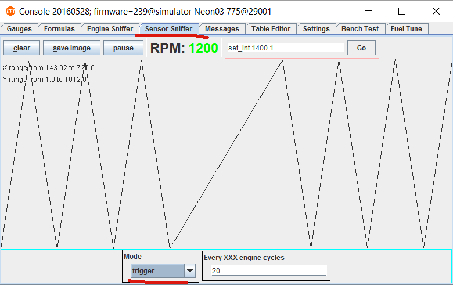Viewport: 453px width, 285px height.
Task: Minimize the Console window
Action: click(369, 11)
